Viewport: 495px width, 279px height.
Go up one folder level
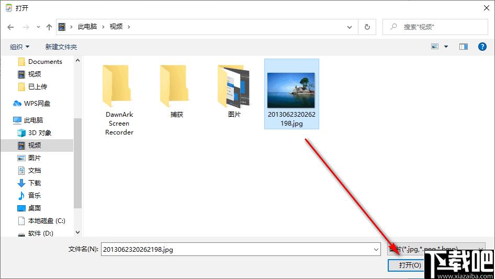click(49, 27)
